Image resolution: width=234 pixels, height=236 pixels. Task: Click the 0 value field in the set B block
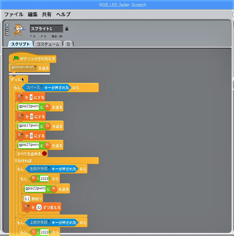coord(31,136)
